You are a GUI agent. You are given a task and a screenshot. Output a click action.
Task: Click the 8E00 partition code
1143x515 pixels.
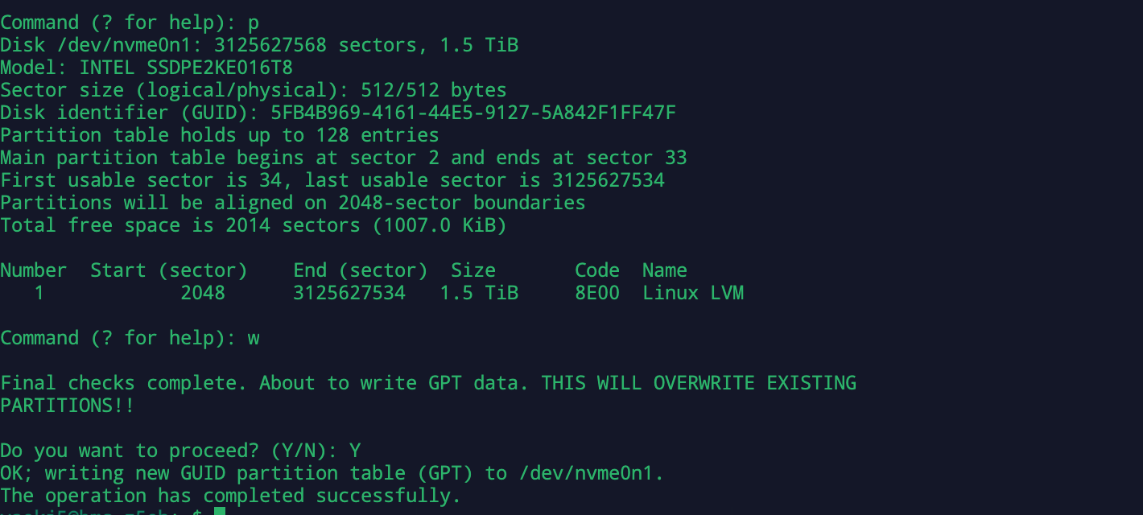click(x=597, y=293)
